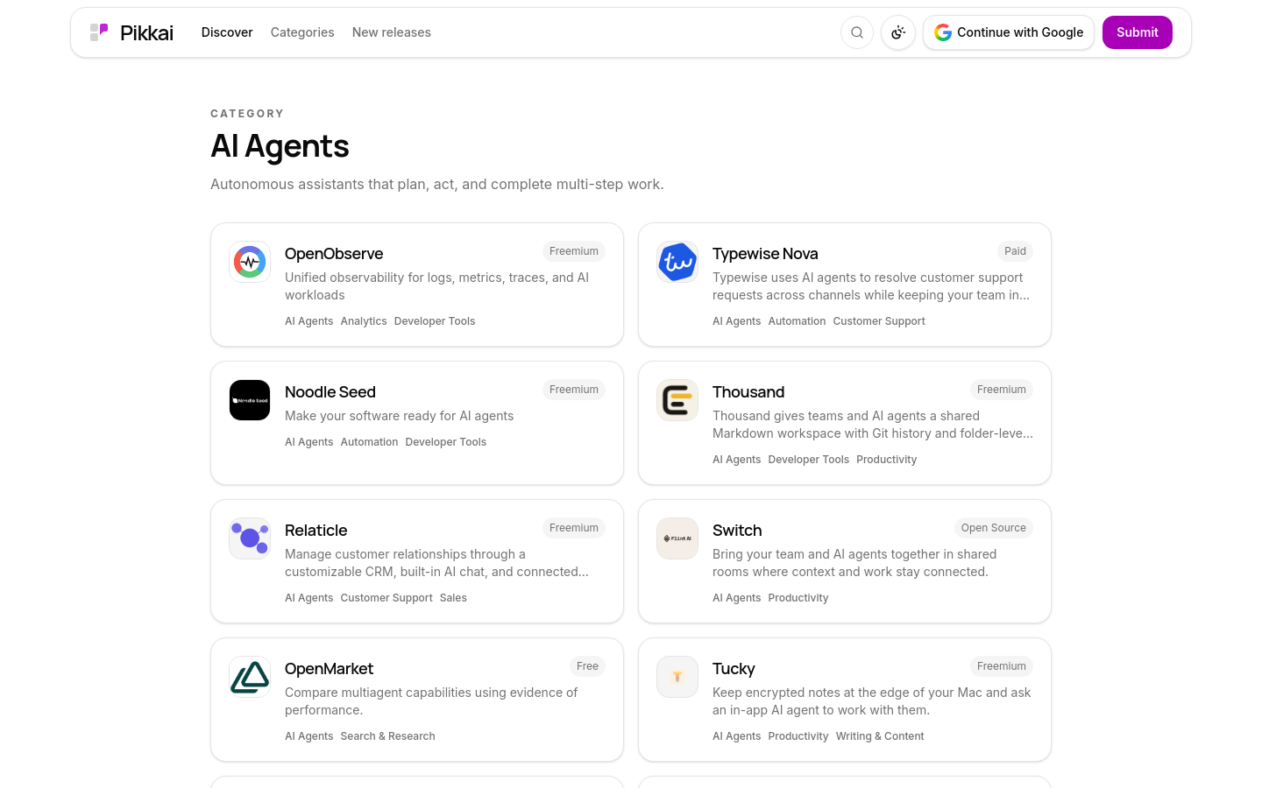Screen dimensions: 1262x788
Task: Select Developer Tools tag under Noodle Seed
Action: click(x=446, y=442)
